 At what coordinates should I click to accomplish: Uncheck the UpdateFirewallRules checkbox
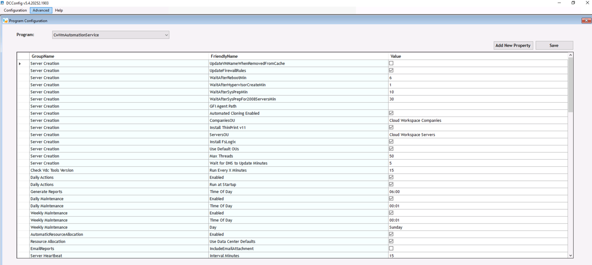[391, 71]
